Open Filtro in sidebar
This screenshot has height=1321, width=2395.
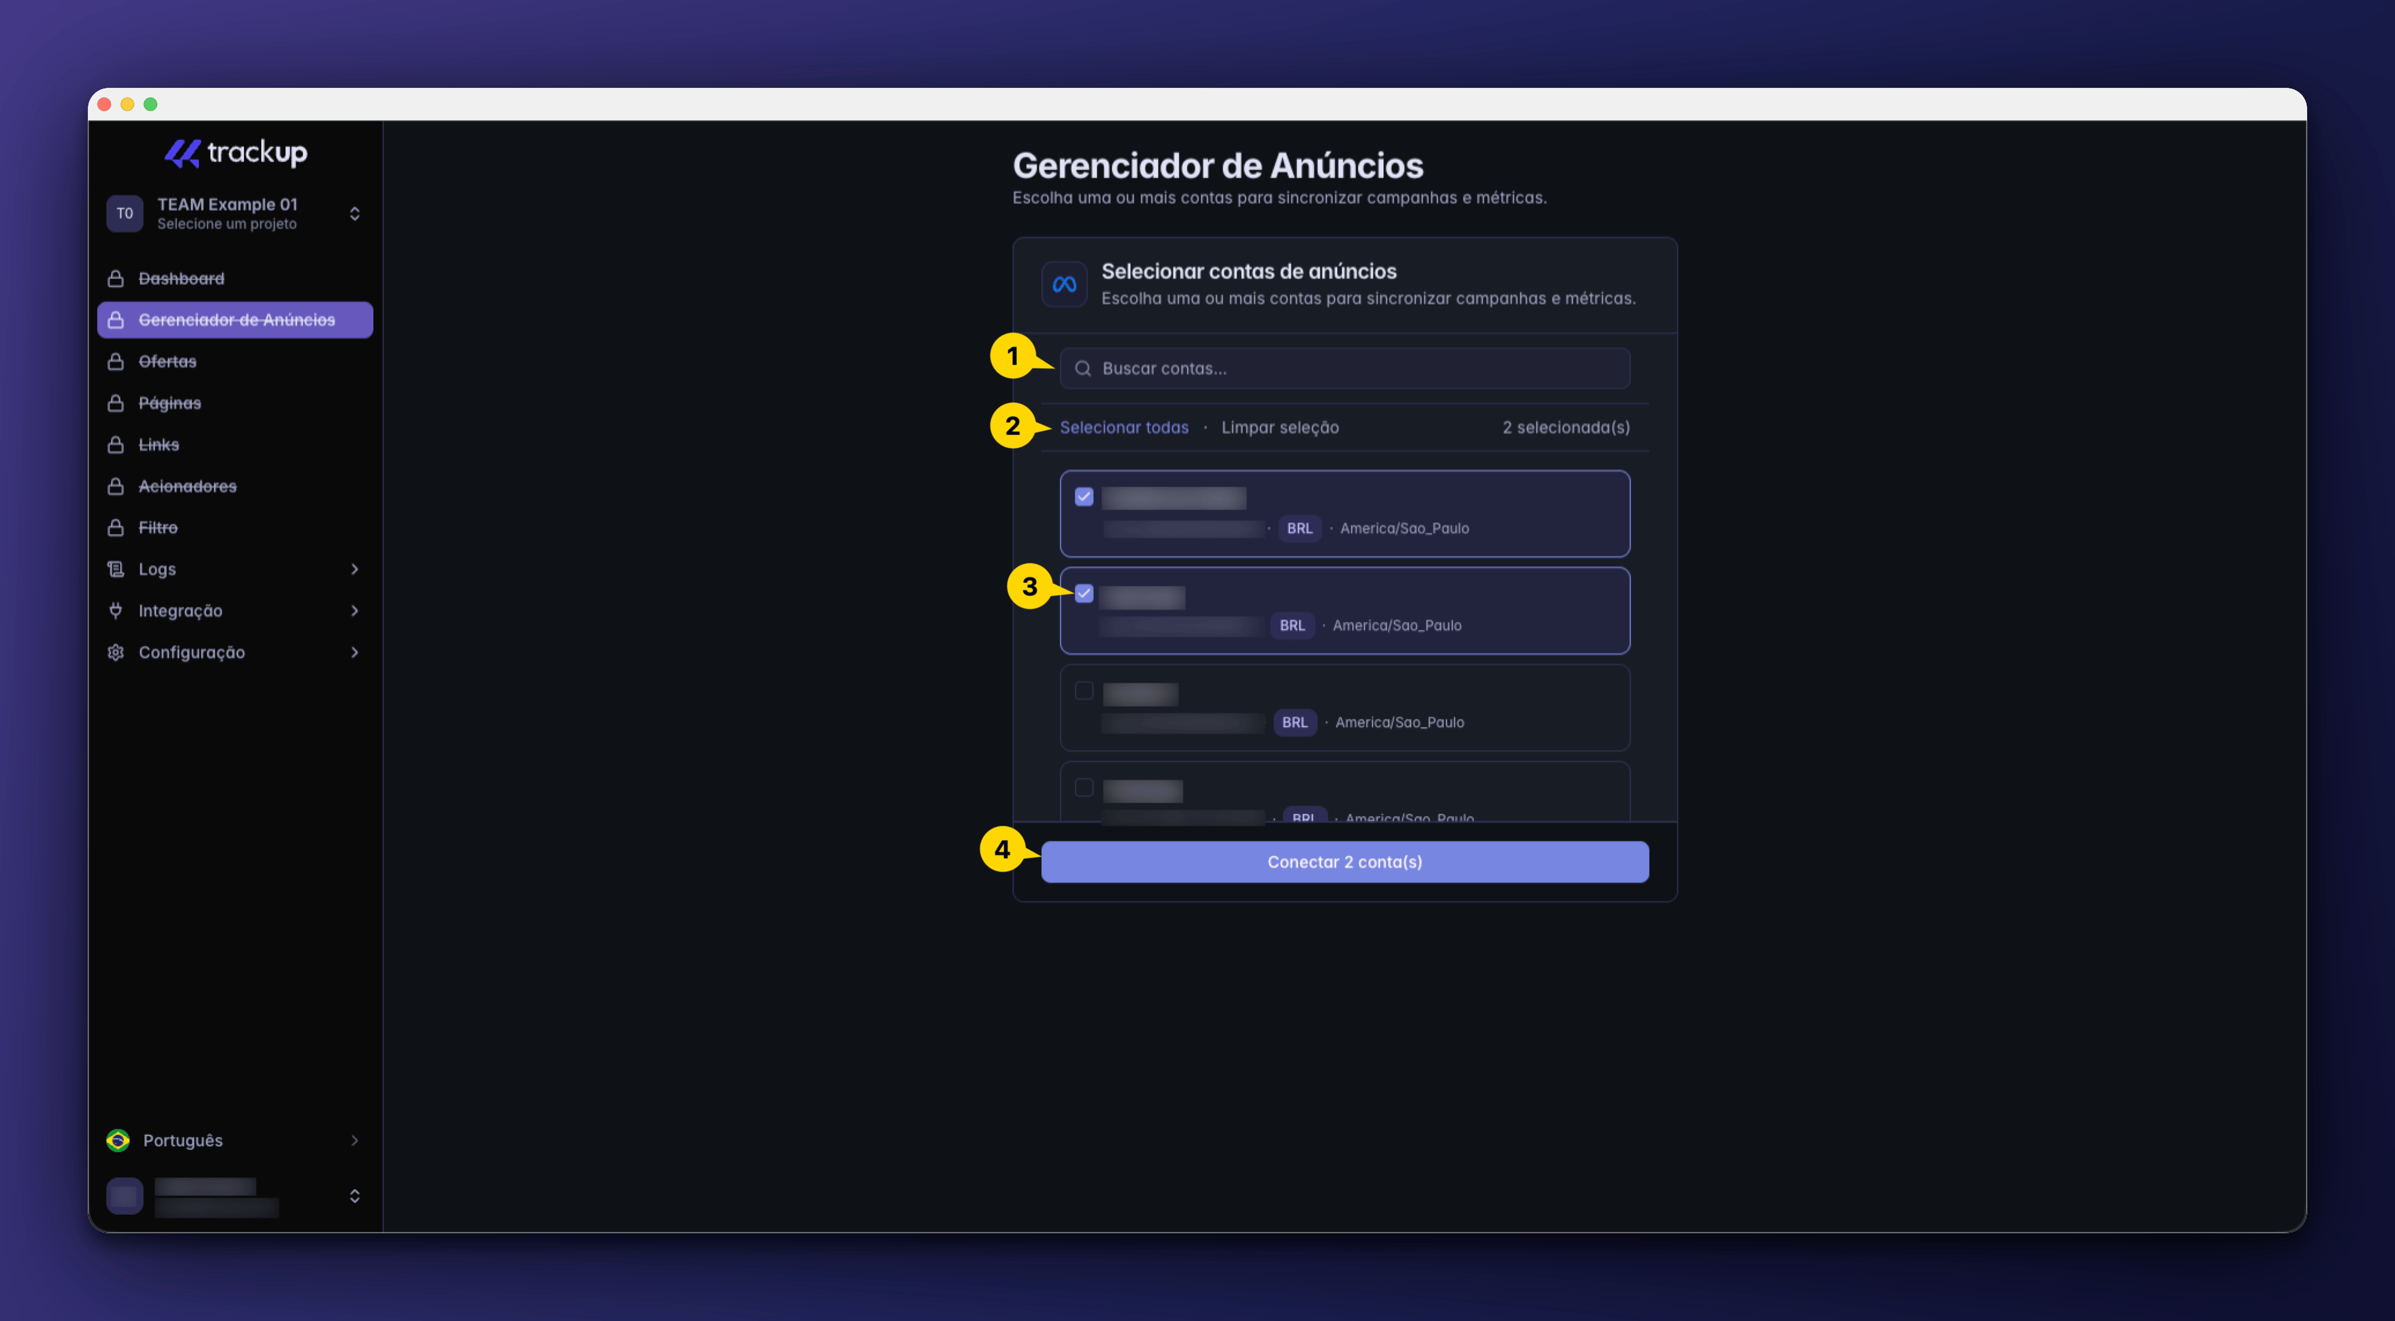tap(235, 527)
